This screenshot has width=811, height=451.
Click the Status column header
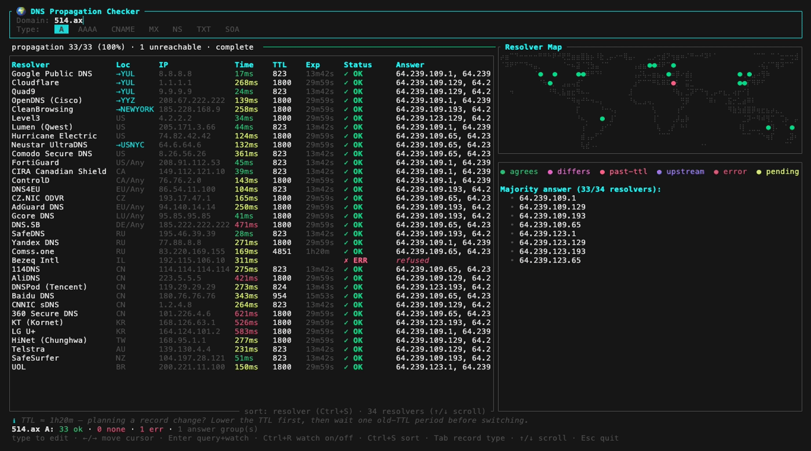point(358,65)
